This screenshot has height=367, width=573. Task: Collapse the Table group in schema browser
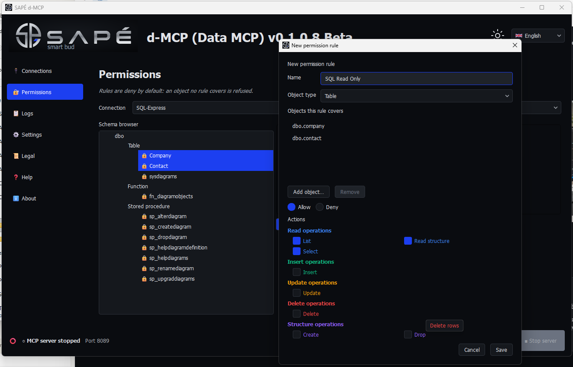tap(134, 146)
